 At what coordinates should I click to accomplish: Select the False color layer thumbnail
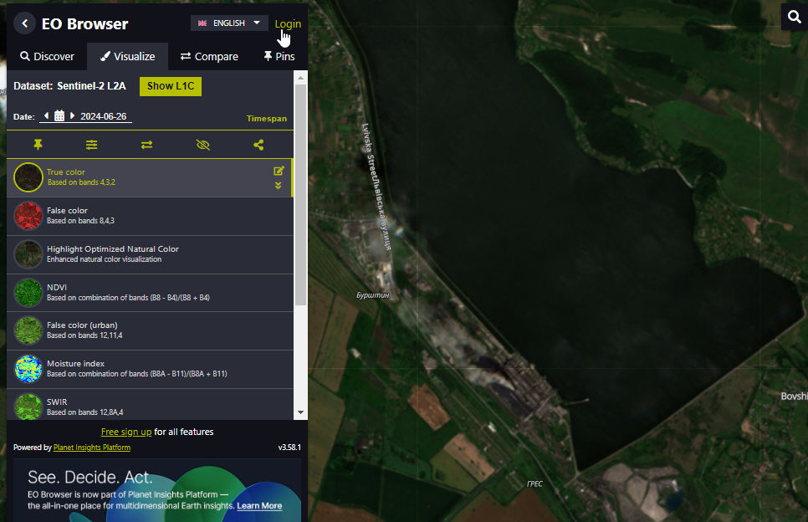28,216
